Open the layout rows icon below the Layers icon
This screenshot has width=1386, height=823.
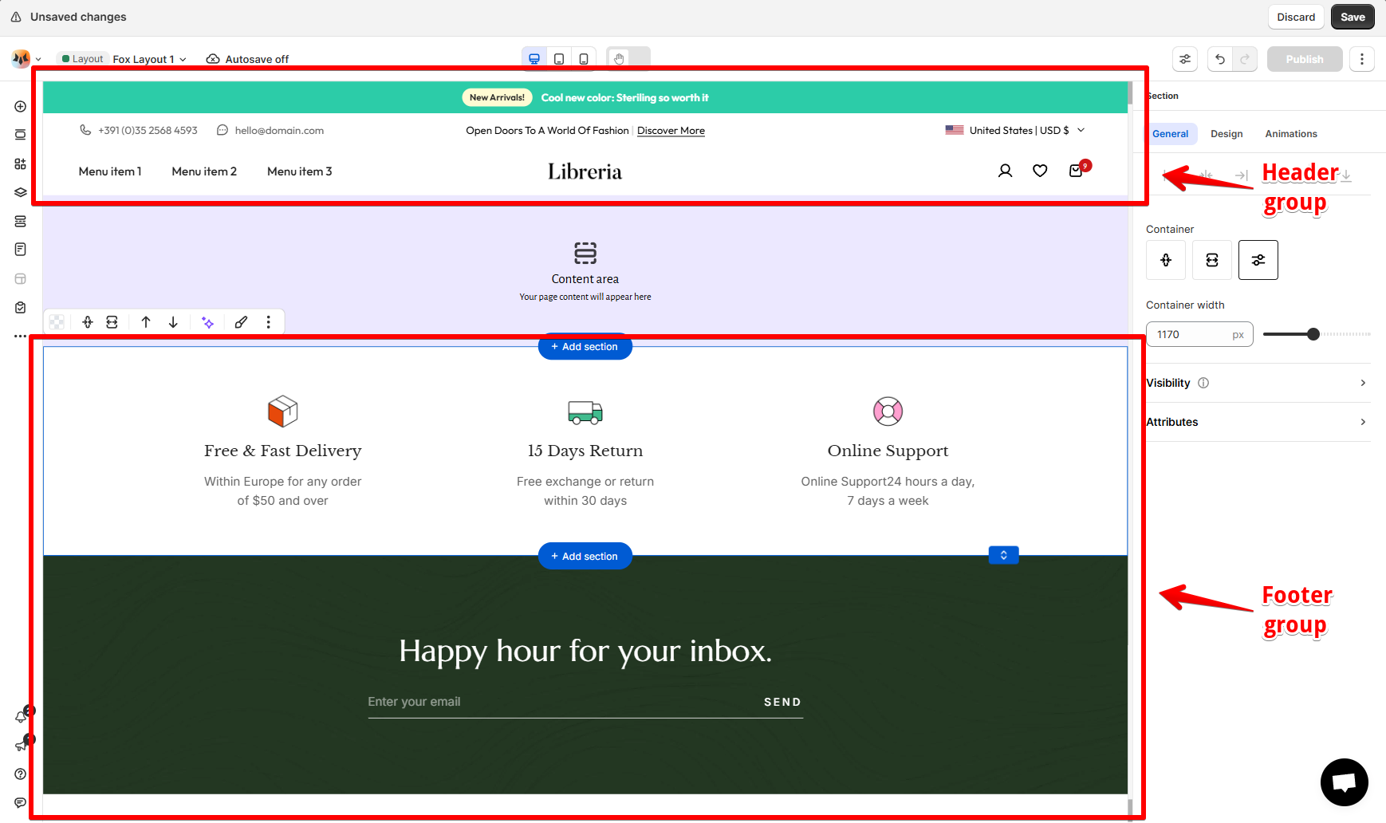tap(21, 221)
